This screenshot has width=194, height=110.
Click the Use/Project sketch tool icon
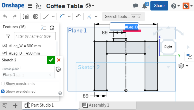89,16
